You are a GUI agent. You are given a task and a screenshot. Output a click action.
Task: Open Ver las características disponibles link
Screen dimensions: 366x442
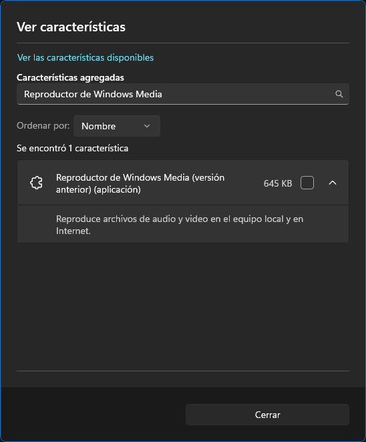[x=85, y=57]
